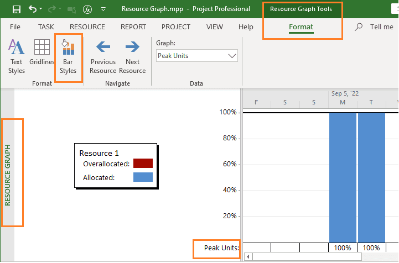
Task: Open Bar Styles dialog
Action: coord(68,57)
